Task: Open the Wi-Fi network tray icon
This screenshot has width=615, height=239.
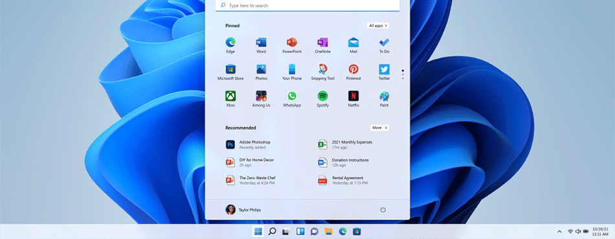Action: coord(571,231)
